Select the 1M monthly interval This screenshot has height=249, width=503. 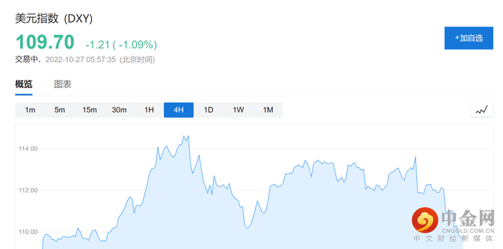(268, 110)
